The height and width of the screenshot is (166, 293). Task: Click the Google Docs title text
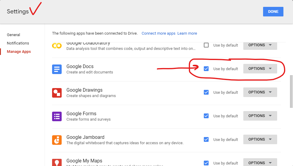coord(80,67)
